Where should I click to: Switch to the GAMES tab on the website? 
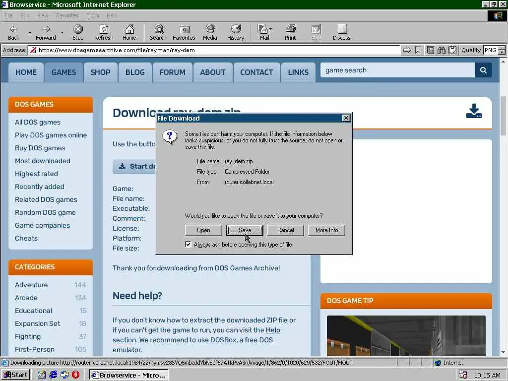[63, 72]
